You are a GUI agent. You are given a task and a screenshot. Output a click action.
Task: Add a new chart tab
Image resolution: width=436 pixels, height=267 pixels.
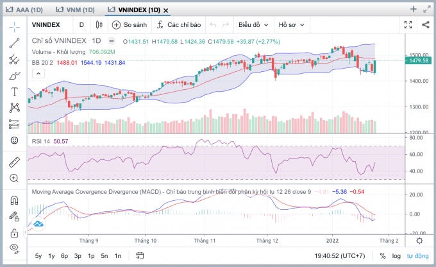click(414, 9)
